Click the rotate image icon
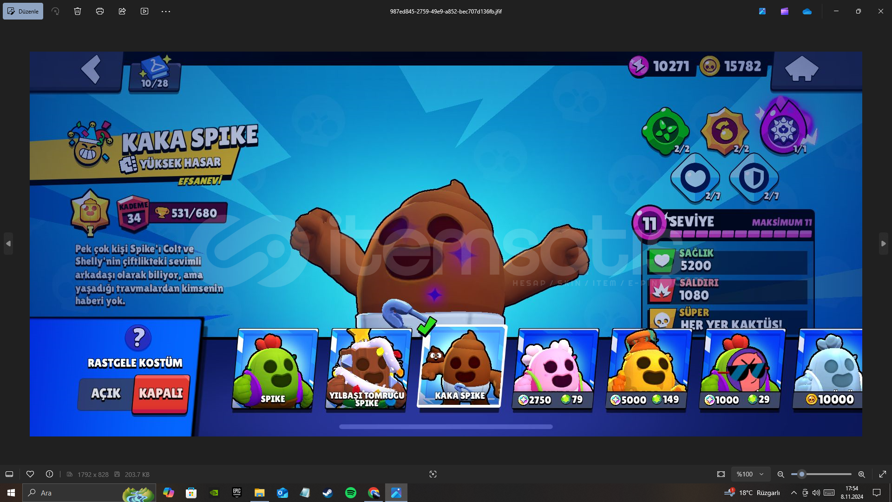 pos(55,11)
